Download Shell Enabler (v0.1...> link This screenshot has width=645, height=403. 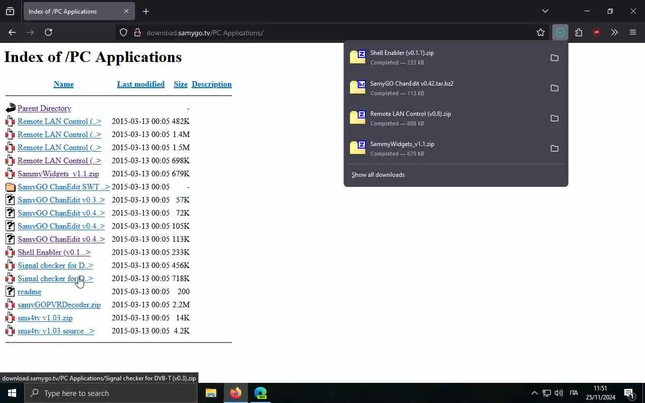click(x=54, y=252)
